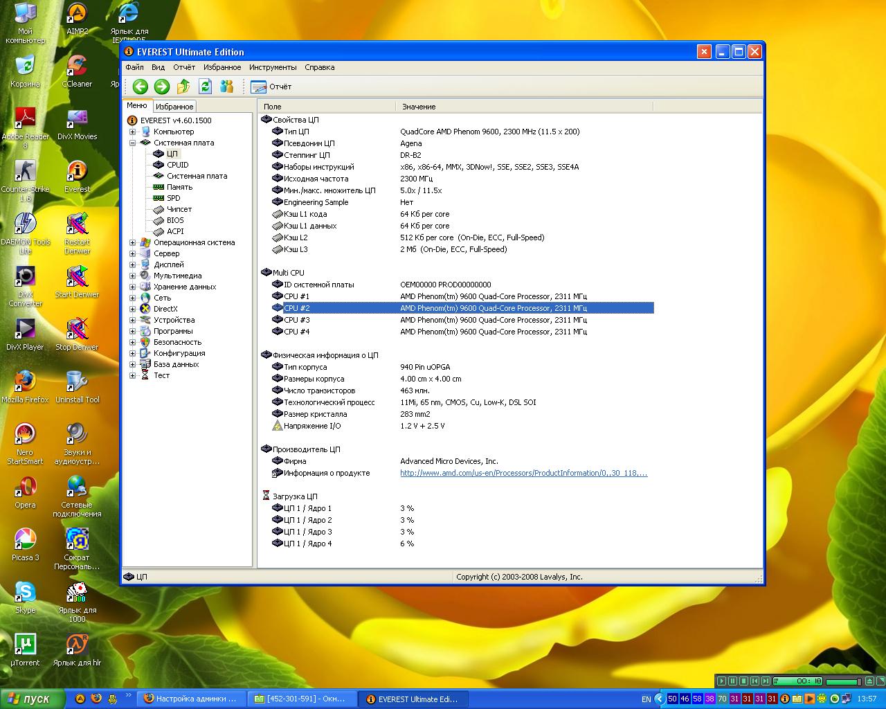Refresh the EVEREST page with the toolbar refresh icon

coord(205,87)
